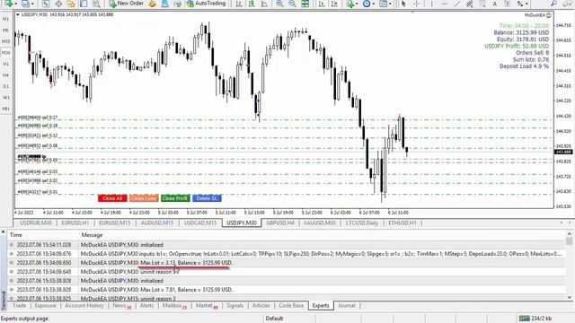
Task: Click the green Close Profit button
Action: click(x=175, y=198)
